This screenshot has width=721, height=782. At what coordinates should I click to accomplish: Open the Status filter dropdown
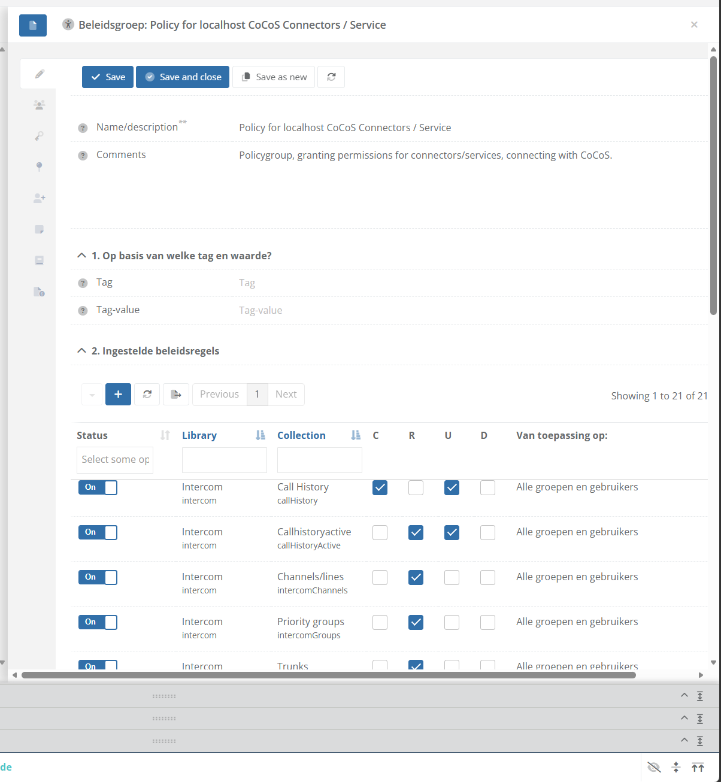pyautogui.click(x=114, y=460)
